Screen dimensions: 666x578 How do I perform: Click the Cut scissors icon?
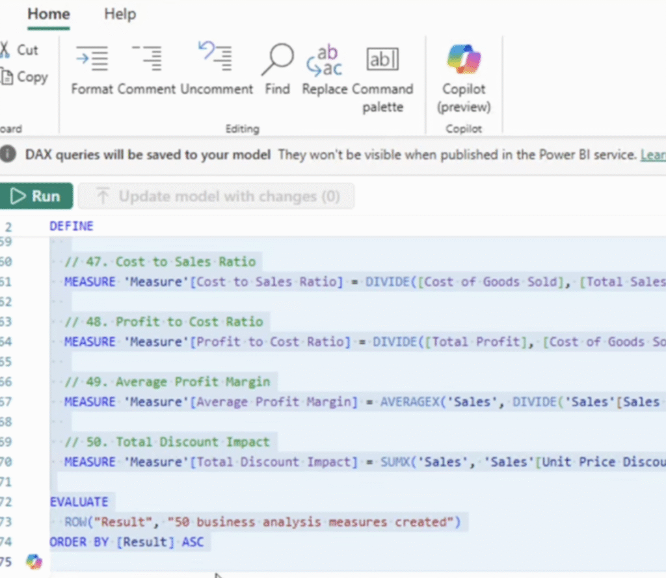[x=5, y=50]
